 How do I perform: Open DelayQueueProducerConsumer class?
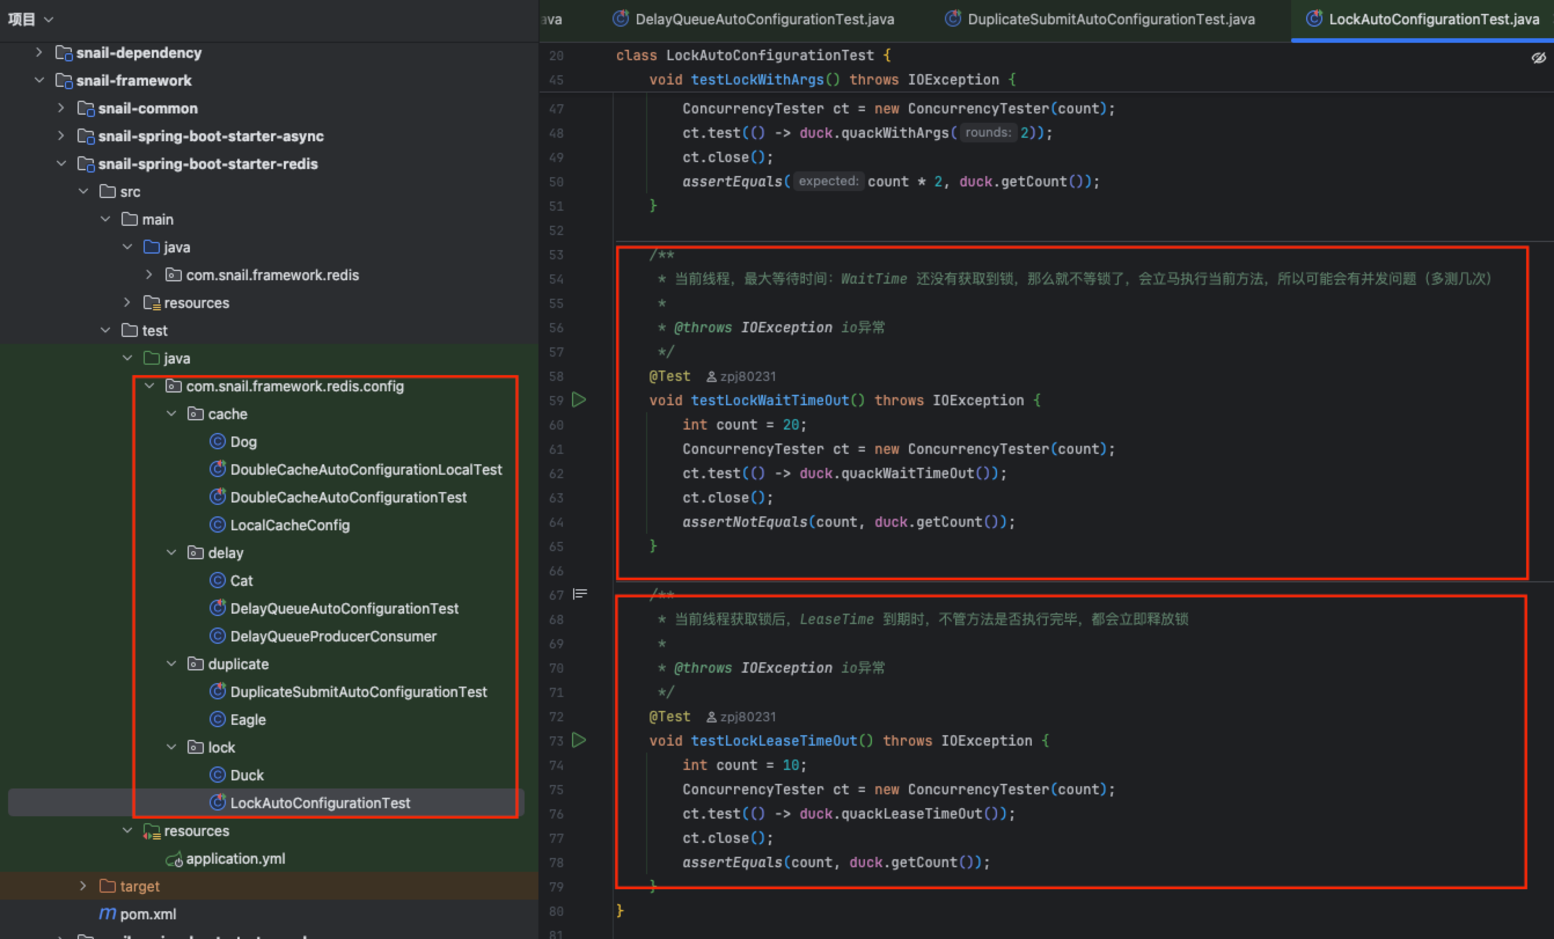tap(332, 636)
